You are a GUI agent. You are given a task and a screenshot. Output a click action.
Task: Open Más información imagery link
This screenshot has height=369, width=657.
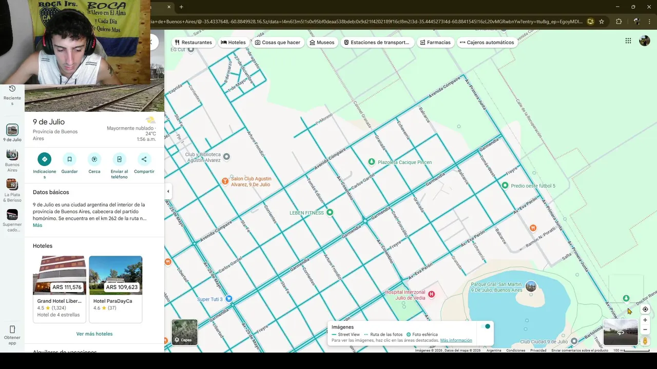pos(456,340)
